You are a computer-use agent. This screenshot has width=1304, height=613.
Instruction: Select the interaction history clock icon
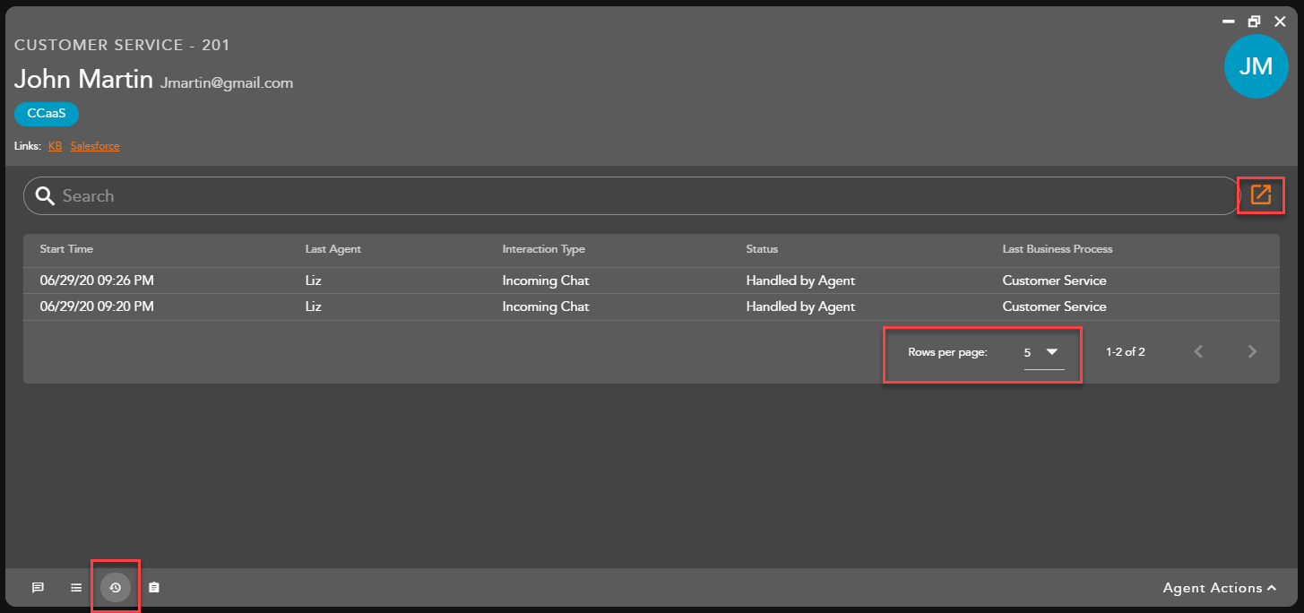click(116, 588)
